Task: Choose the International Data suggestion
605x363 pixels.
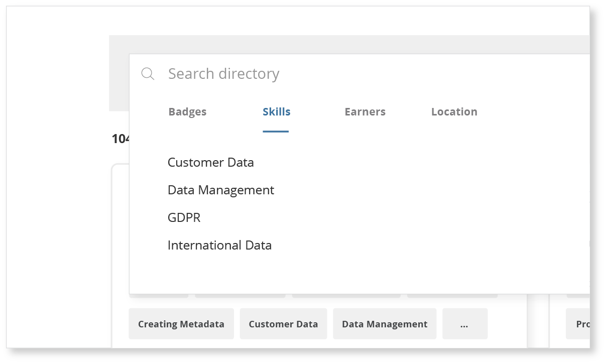Action: [219, 246]
